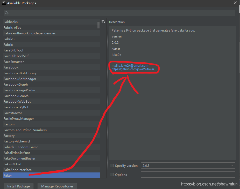Select the FacebookSearch package
240x189 pixels.
coord(51,96)
